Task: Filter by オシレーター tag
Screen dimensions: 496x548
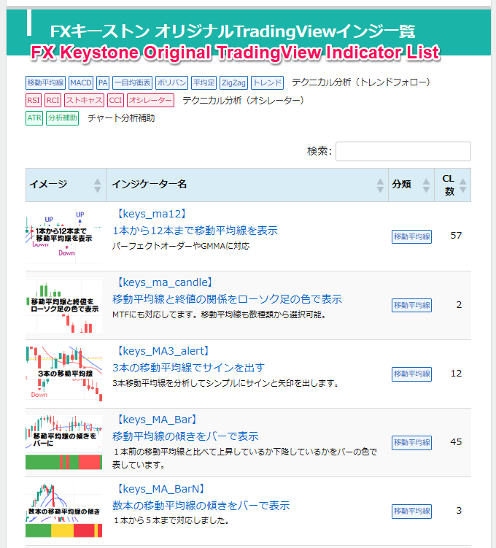Action: (150, 100)
